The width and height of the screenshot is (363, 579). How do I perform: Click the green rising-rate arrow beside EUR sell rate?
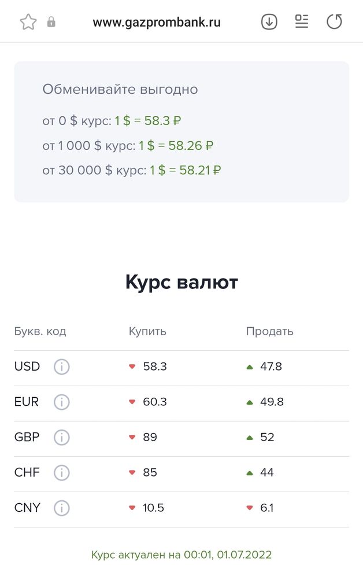pyautogui.click(x=249, y=402)
